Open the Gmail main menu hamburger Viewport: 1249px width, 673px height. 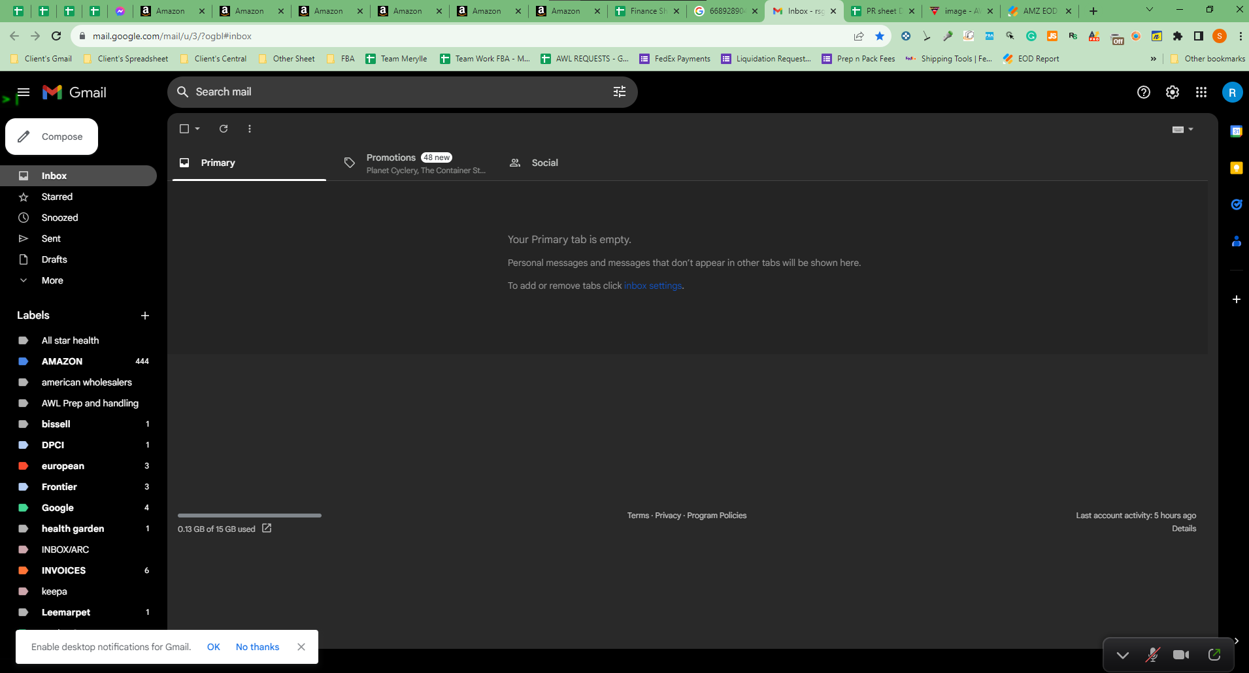pyautogui.click(x=24, y=92)
